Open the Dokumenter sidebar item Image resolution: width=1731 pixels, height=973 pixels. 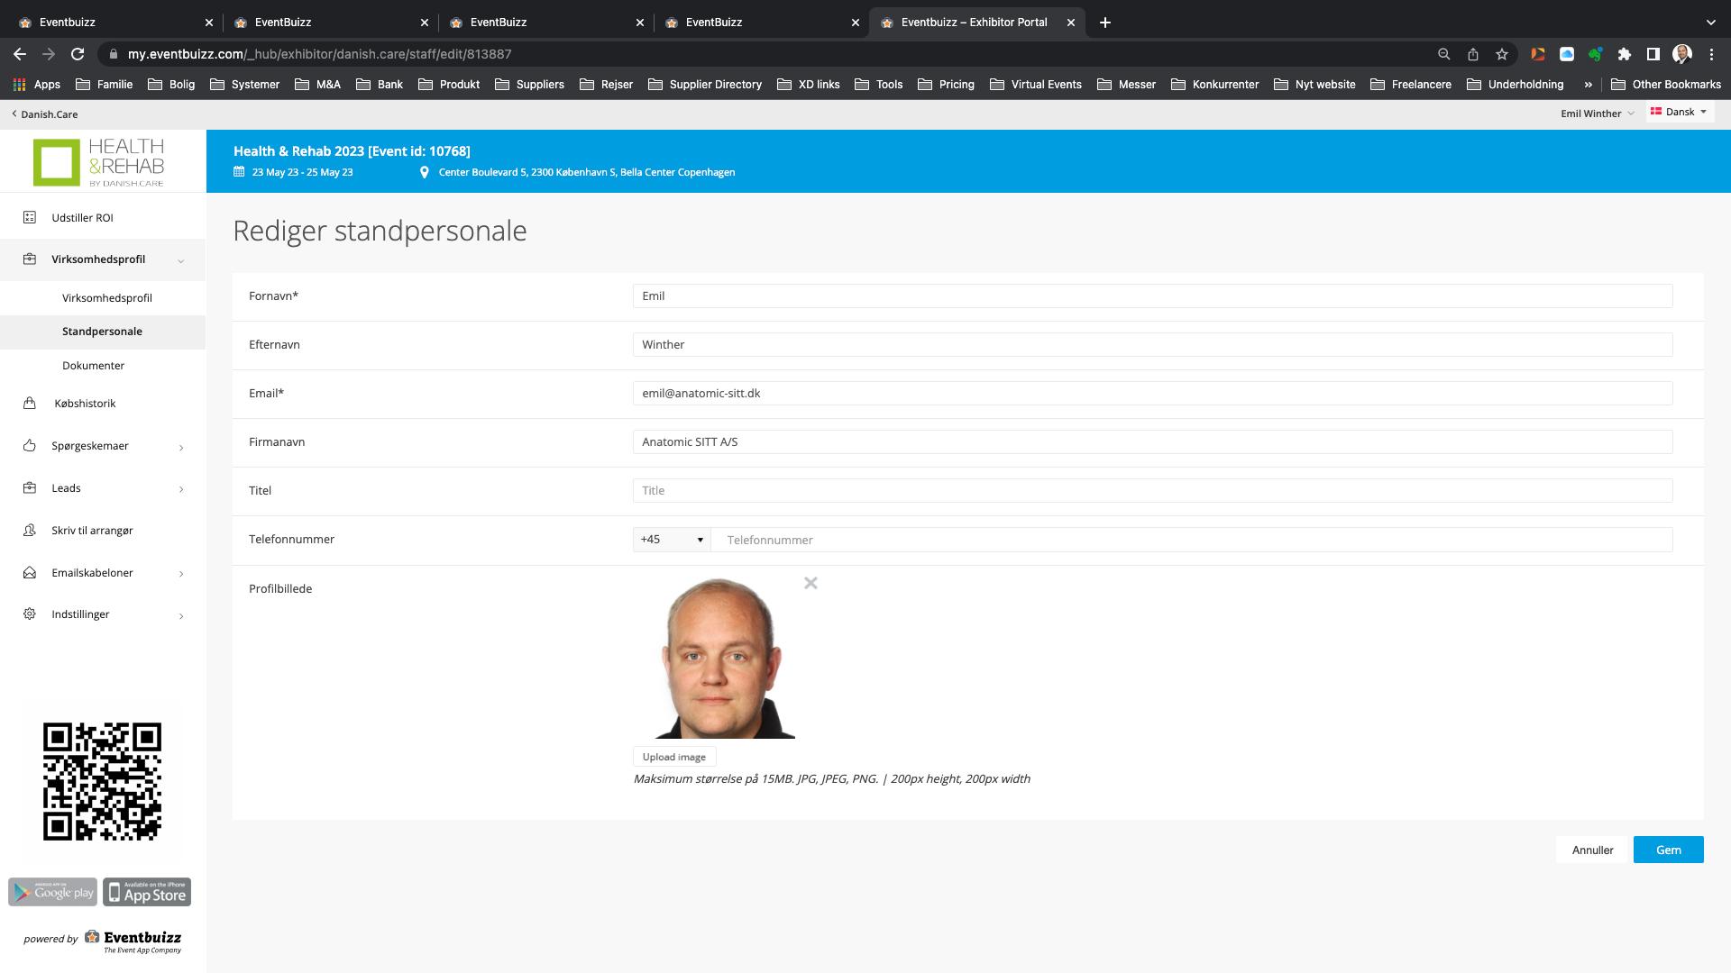point(94,366)
